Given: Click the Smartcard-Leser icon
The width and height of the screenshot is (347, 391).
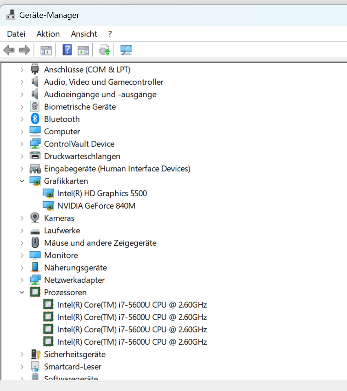Looking at the screenshot, I should click(x=35, y=366).
